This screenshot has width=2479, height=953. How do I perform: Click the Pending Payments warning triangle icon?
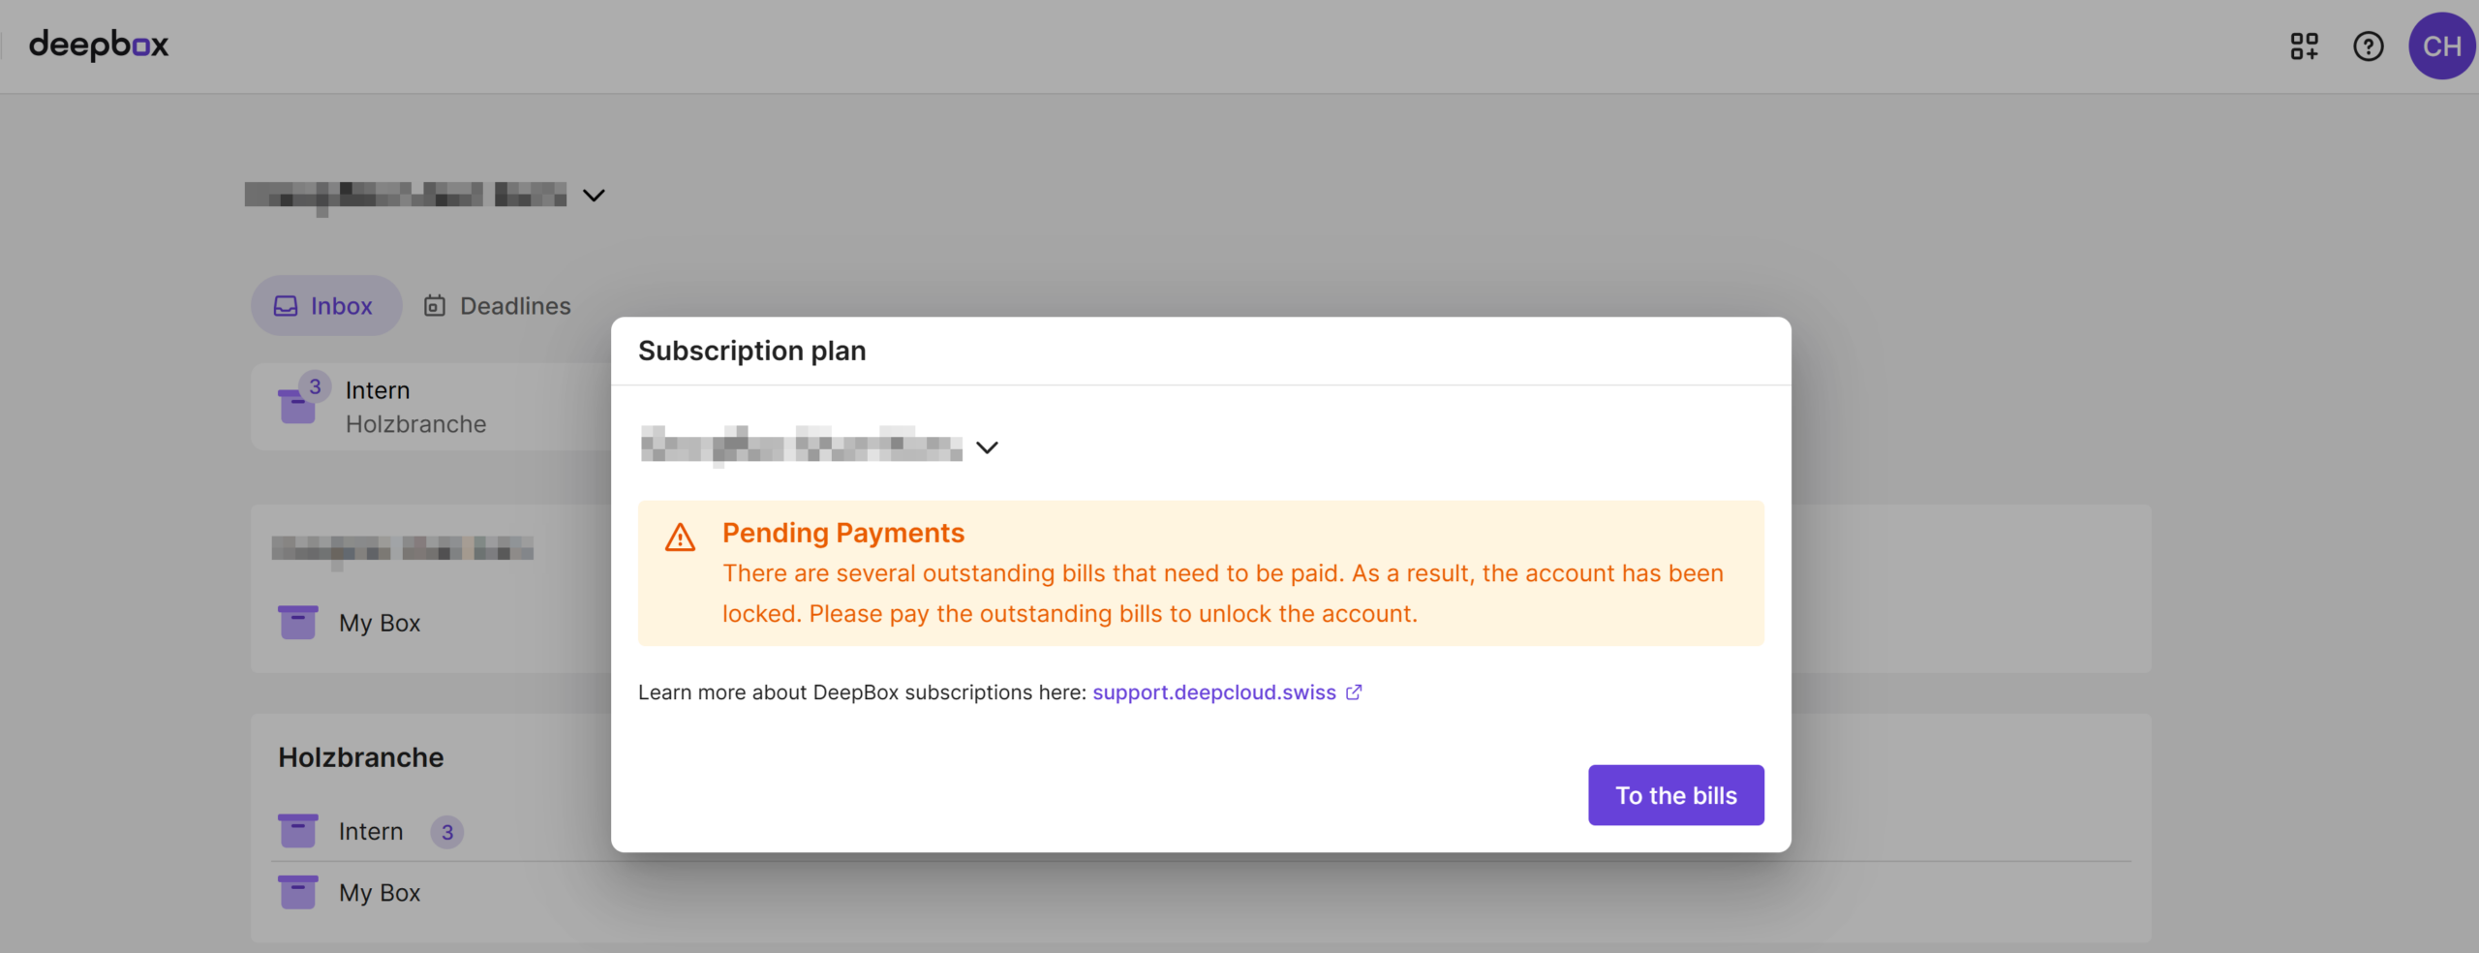680,538
